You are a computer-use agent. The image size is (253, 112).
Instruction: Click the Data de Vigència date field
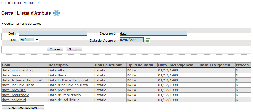[132, 40]
